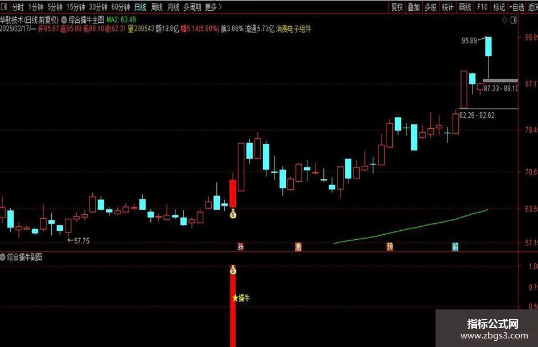Switch to 月线 monthly chart

pos(173,7)
